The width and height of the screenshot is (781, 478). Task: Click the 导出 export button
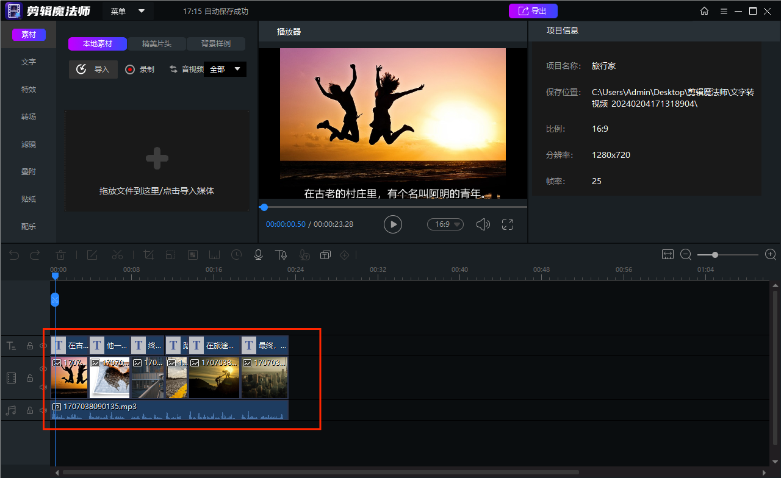tap(533, 11)
